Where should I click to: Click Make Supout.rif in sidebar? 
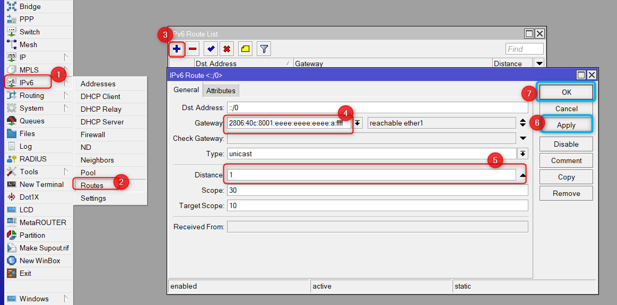(x=44, y=248)
